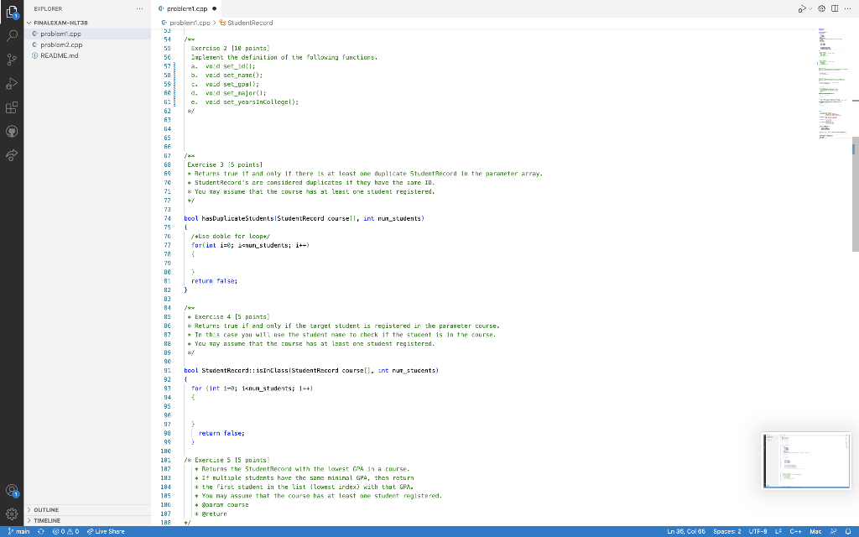Open editor more actions menu with ellipsis
Viewport: 859px width, 537px height.
[x=846, y=8]
